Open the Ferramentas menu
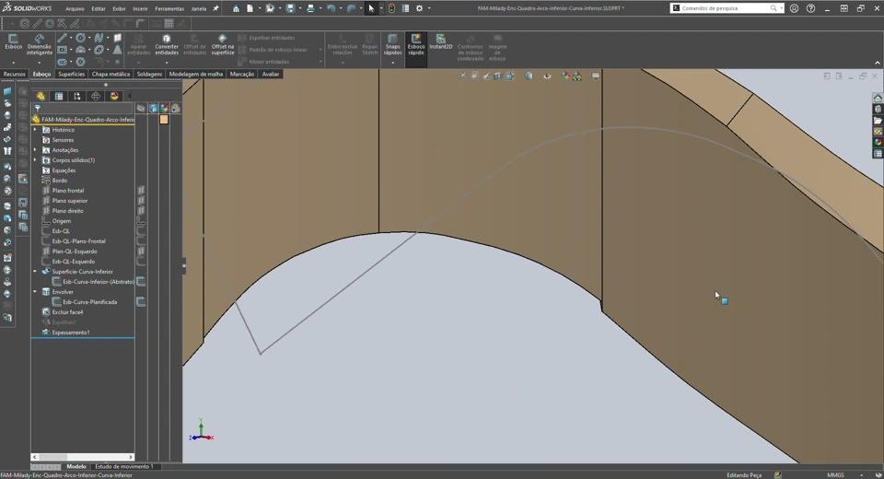Image resolution: width=884 pixels, height=479 pixels. 169,8
